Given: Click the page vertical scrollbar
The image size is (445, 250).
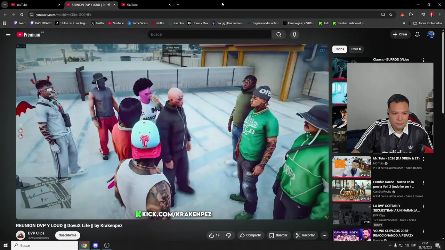Looking at the screenshot, I should 443,73.
